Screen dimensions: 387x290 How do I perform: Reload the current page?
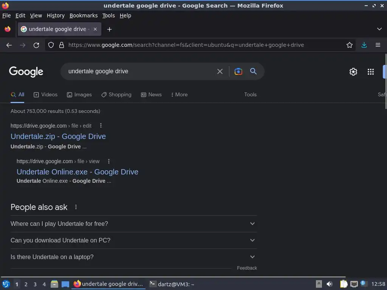coord(36,45)
